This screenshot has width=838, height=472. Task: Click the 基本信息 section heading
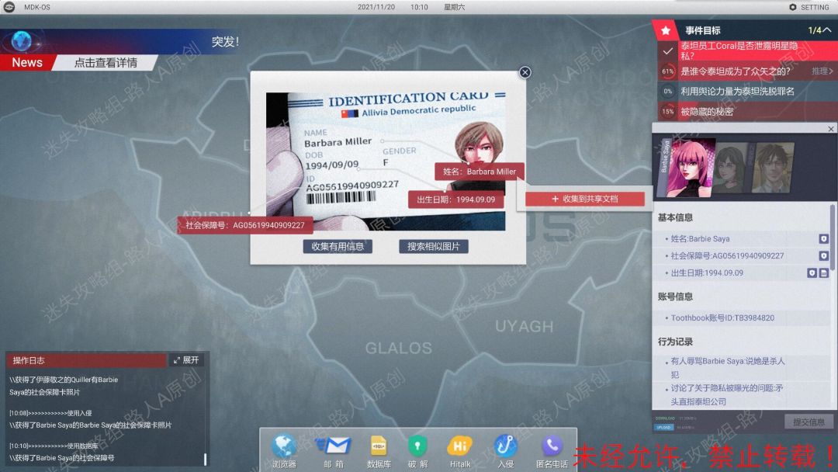point(675,217)
